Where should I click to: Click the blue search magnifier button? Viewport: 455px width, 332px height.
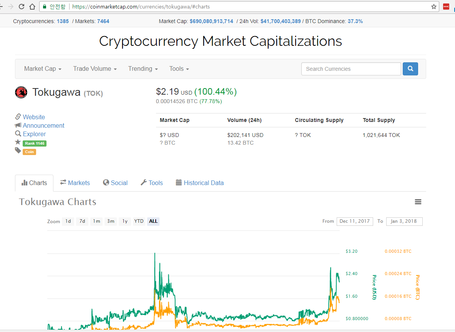[x=410, y=69]
